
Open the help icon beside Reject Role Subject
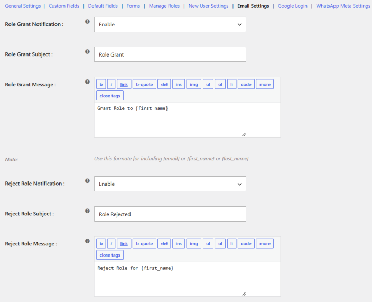pyautogui.click(x=87, y=211)
